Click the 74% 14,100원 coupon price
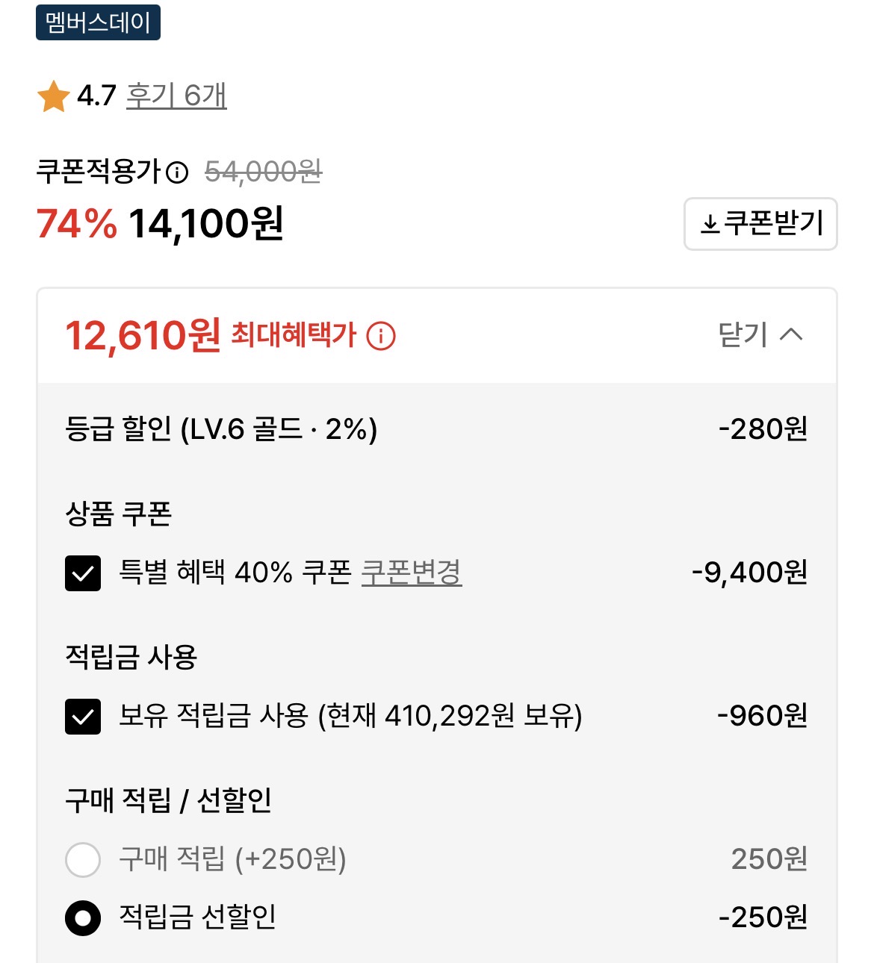 (160, 223)
